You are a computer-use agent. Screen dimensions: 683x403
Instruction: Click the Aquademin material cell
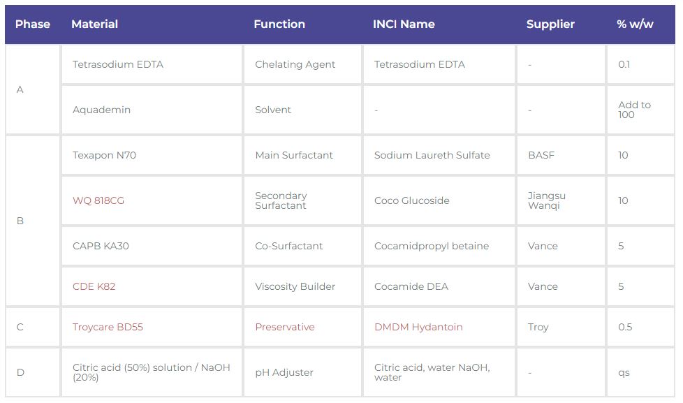tap(152, 110)
